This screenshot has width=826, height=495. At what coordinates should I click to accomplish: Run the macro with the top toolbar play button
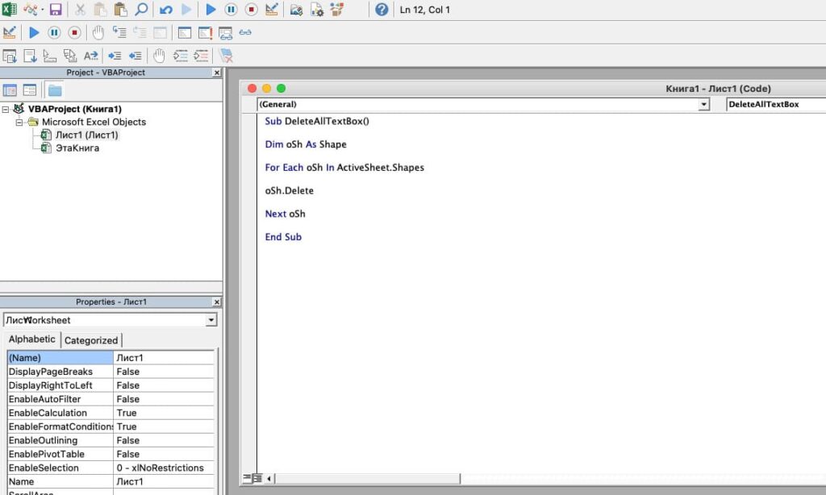pos(211,10)
